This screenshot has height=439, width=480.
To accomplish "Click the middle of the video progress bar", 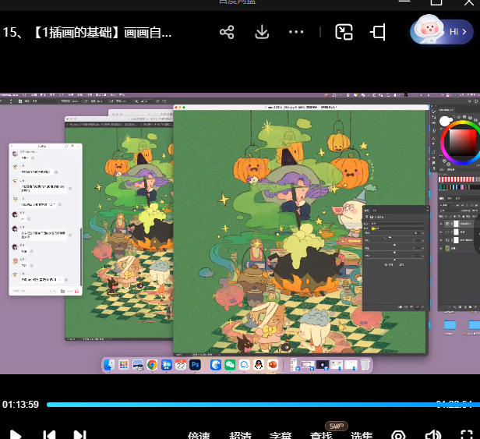I will pos(260,405).
